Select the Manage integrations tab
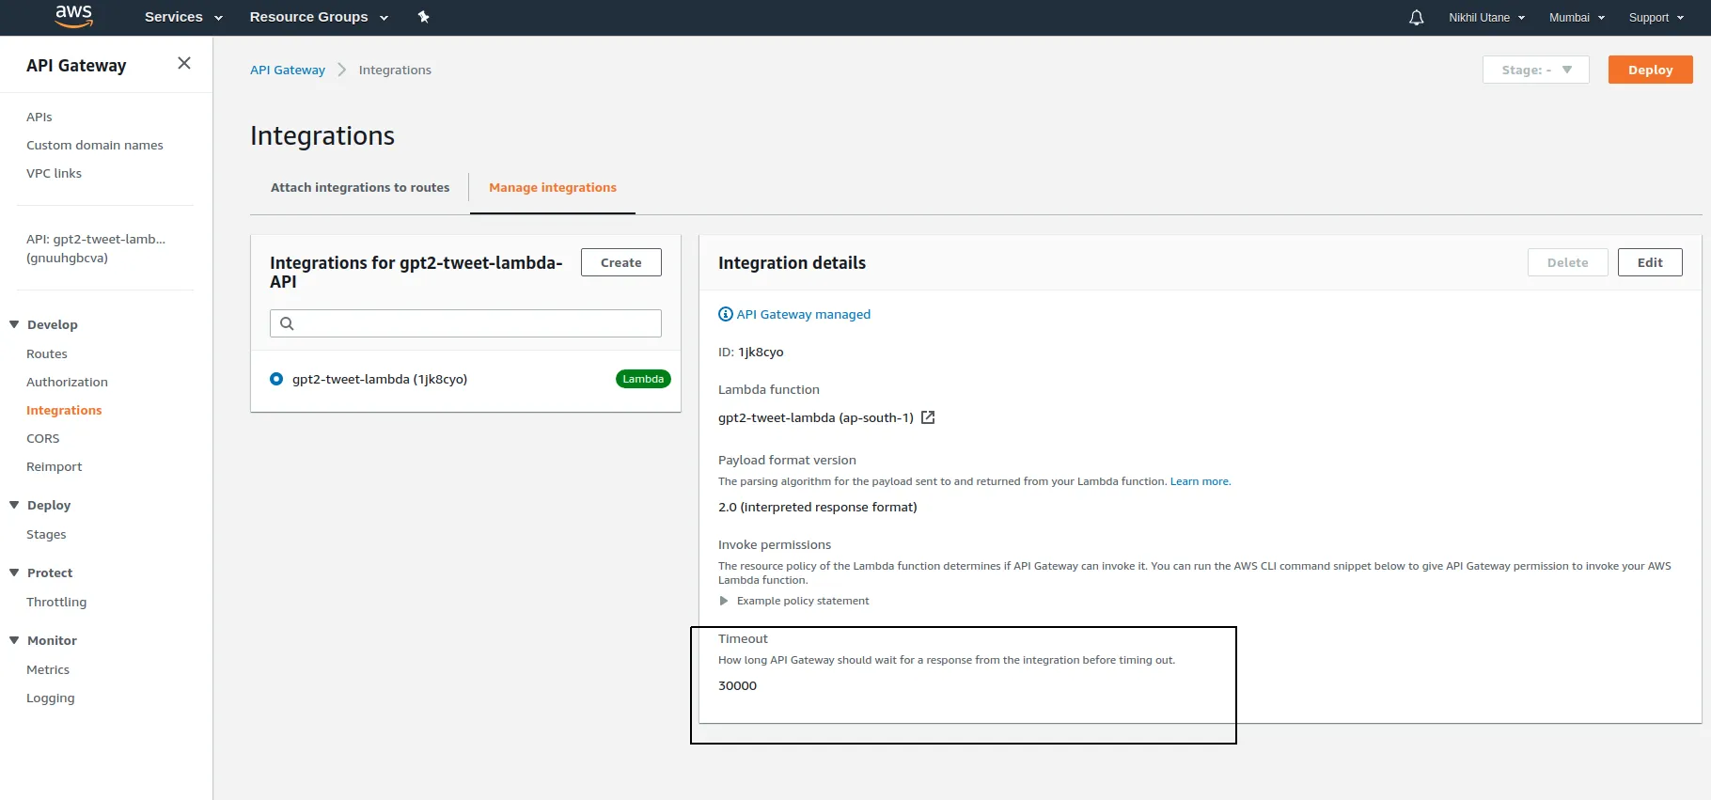1711x800 pixels. pyautogui.click(x=553, y=187)
